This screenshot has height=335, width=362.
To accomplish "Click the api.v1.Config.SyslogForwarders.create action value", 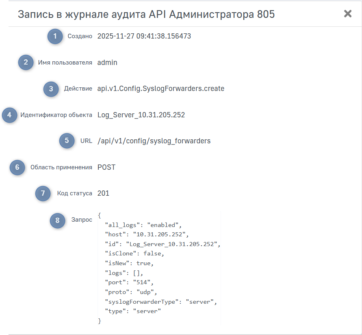I will click(160, 89).
